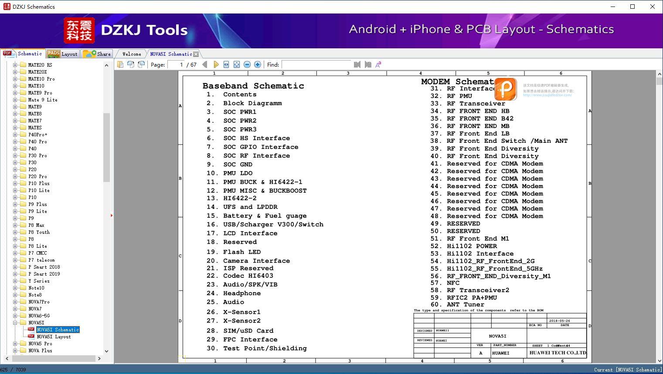Expand the P40Pro+ folder
The height and width of the screenshot is (374, 663).
[15, 135]
